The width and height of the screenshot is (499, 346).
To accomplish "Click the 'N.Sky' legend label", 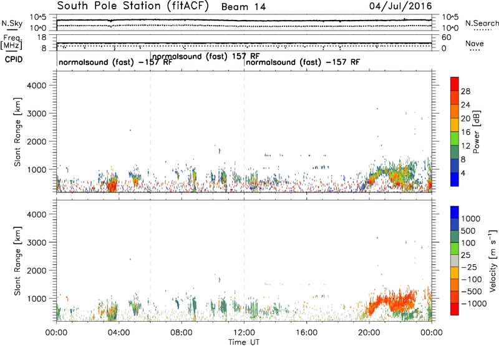I will coord(12,23).
